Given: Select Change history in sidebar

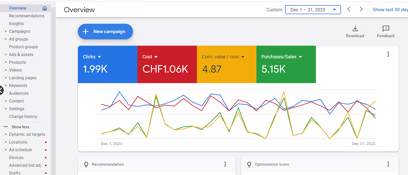Looking at the screenshot, I should pos(23,116).
